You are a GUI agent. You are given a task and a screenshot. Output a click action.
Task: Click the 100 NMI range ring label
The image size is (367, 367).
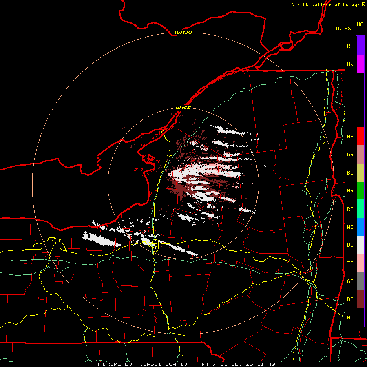pos(183,32)
